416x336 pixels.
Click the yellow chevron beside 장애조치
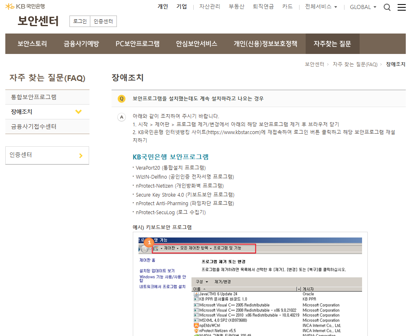[78, 112]
